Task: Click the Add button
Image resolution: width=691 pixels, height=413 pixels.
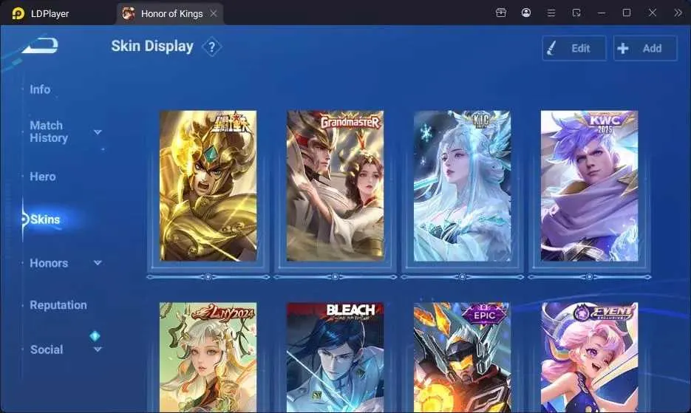Action: tap(645, 48)
